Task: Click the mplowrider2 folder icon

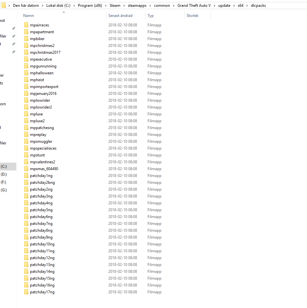Action: [26, 107]
